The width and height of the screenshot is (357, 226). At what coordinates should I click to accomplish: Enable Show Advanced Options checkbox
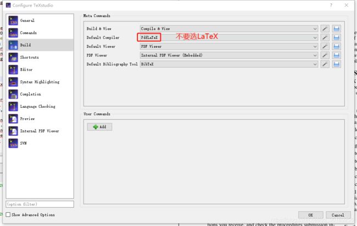click(x=8, y=214)
